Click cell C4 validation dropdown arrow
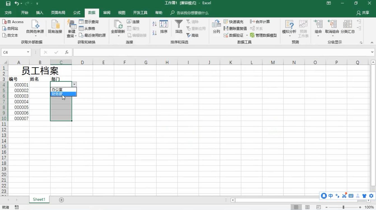Image resolution: width=376 pixels, height=210 pixels. [x=74, y=84]
